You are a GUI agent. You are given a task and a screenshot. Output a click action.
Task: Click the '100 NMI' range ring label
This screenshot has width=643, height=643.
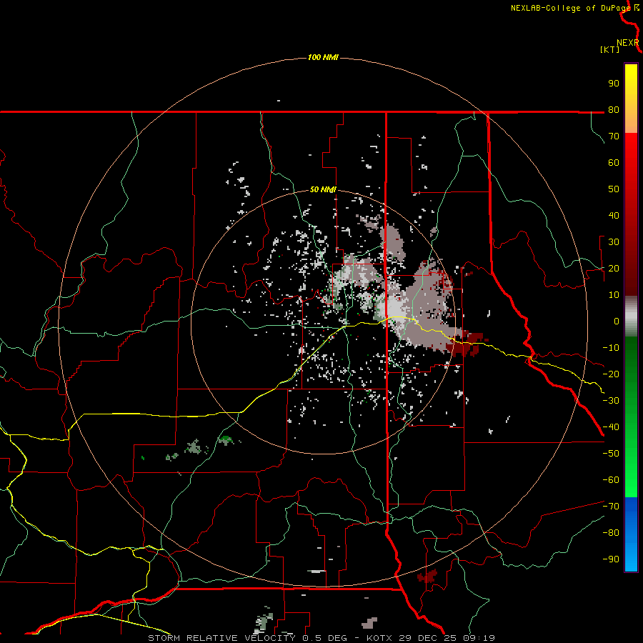pyautogui.click(x=323, y=57)
